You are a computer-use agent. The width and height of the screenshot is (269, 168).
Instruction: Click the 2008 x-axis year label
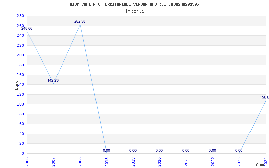tap(80, 162)
